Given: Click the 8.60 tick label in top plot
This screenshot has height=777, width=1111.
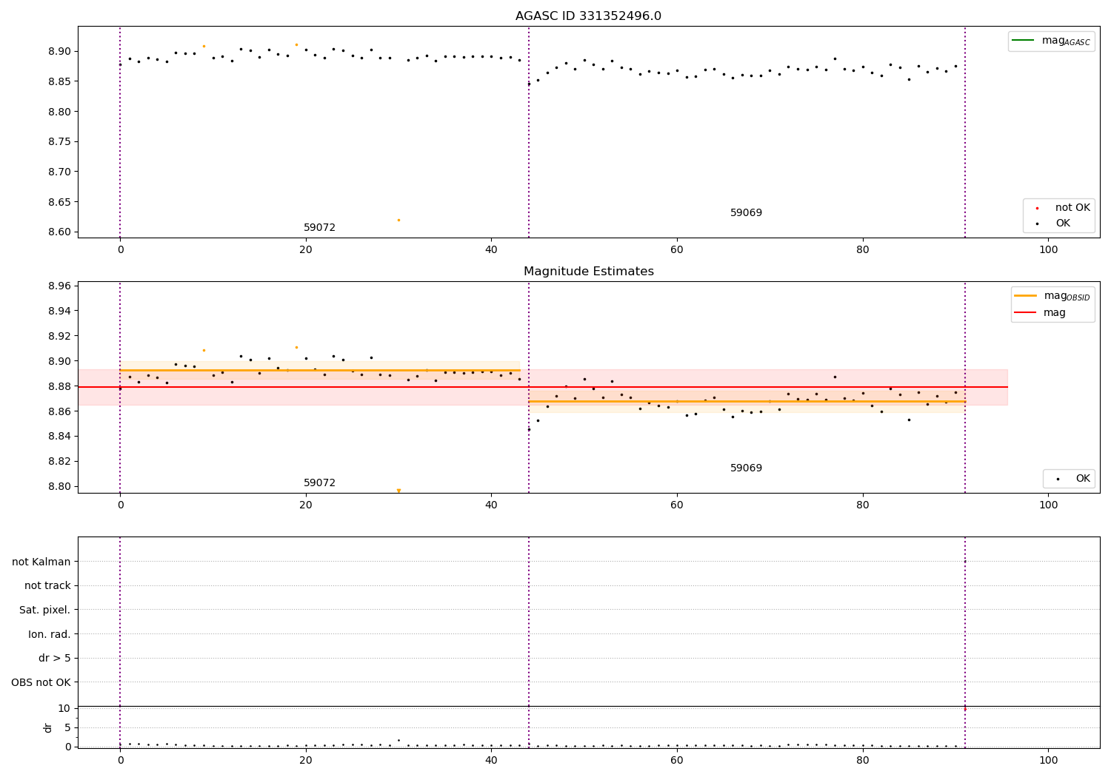Looking at the screenshot, I should (x=60, y=232).
